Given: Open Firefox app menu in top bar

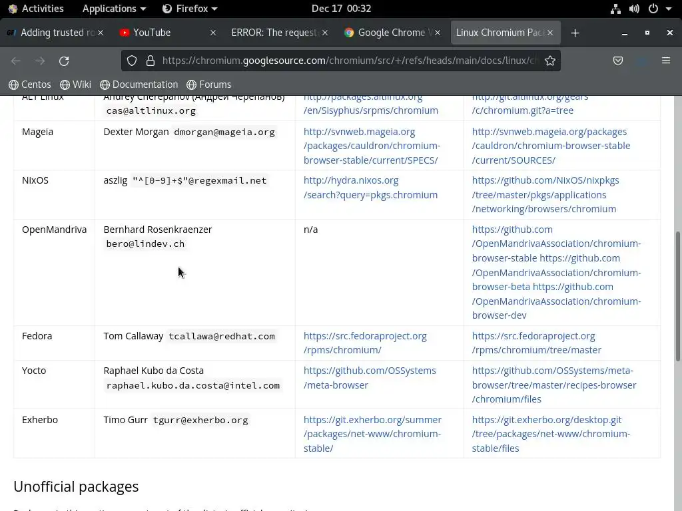Looking at the screenshot, I should [190, 9].
